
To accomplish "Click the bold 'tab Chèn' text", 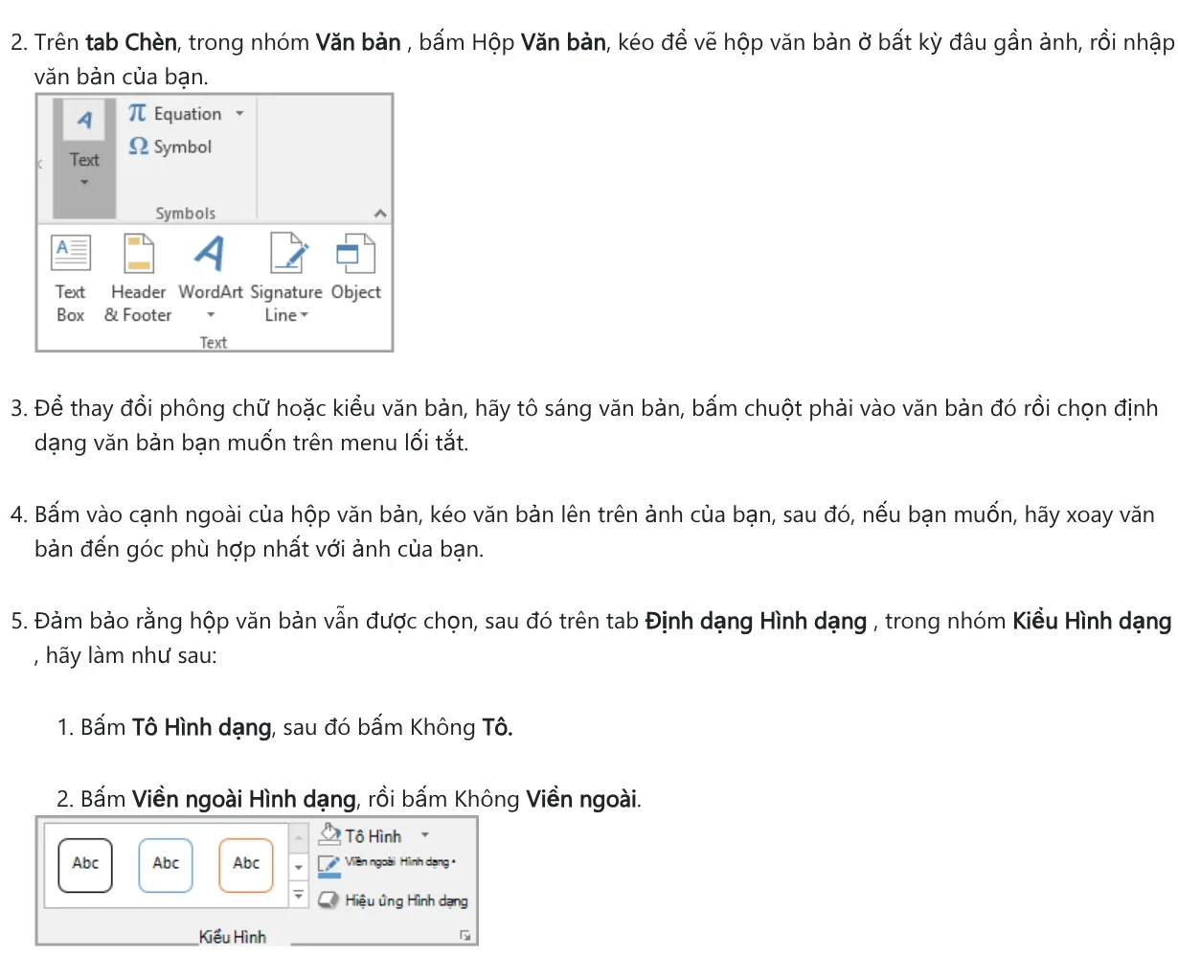I will pos(131,42).
